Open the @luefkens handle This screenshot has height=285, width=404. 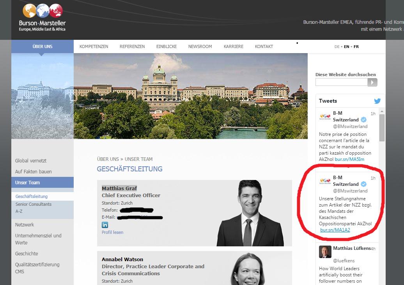click(x=344, y=261)
